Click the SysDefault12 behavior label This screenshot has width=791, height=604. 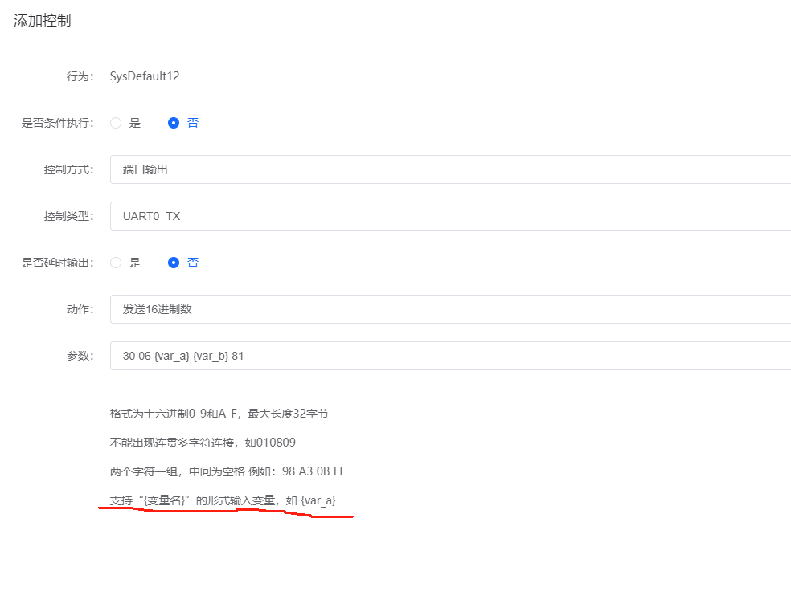[x=145, y=76]
